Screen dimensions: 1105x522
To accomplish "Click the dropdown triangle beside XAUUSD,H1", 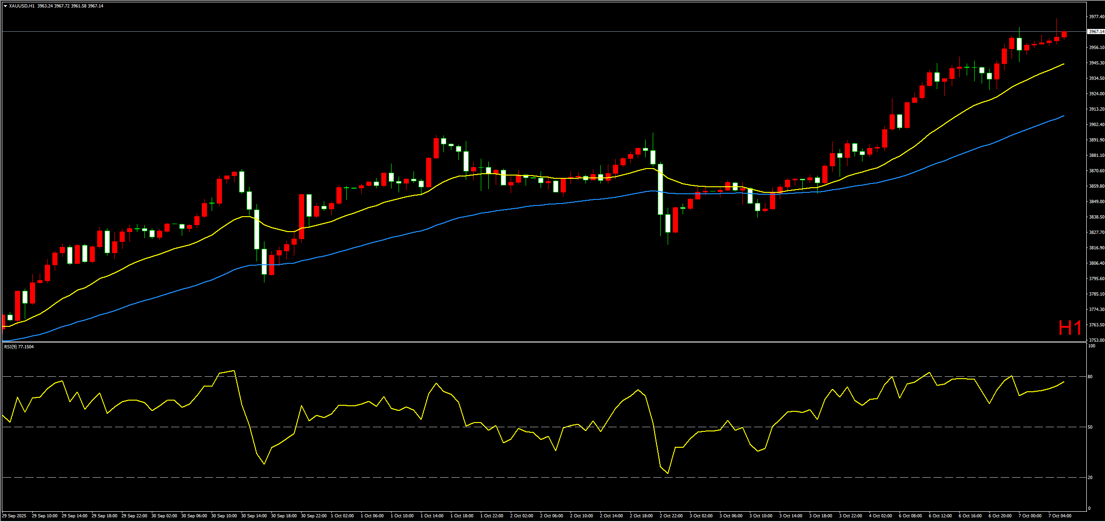I will (5, 6).
